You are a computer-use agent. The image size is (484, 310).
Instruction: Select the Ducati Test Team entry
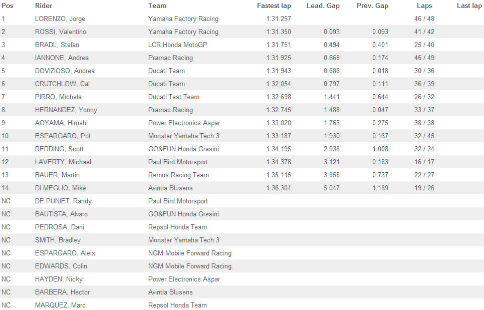tap(174, 97)
